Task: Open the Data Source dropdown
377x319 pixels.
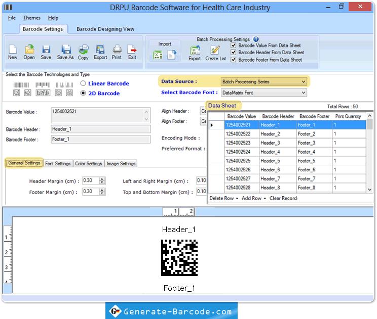Action: click(x=264, y=82)
